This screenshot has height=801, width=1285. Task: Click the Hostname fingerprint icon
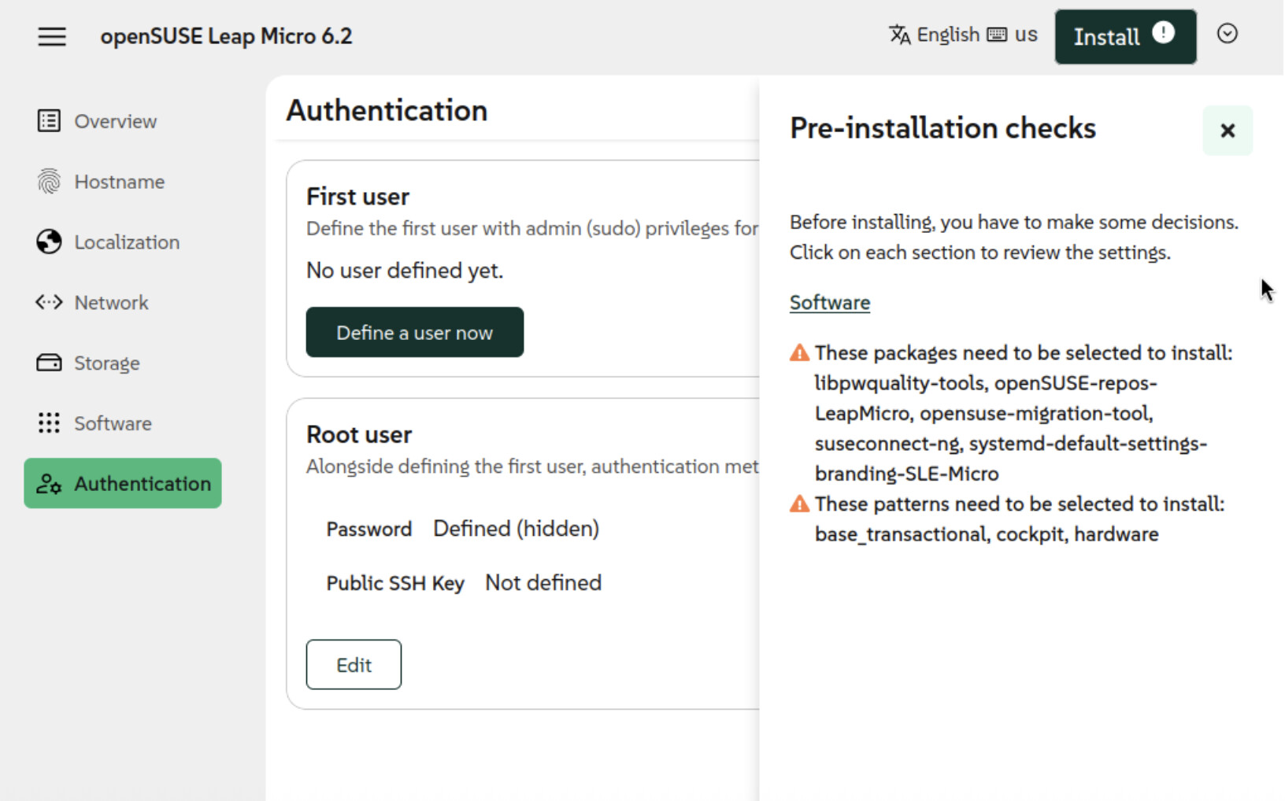click(49, 182)
